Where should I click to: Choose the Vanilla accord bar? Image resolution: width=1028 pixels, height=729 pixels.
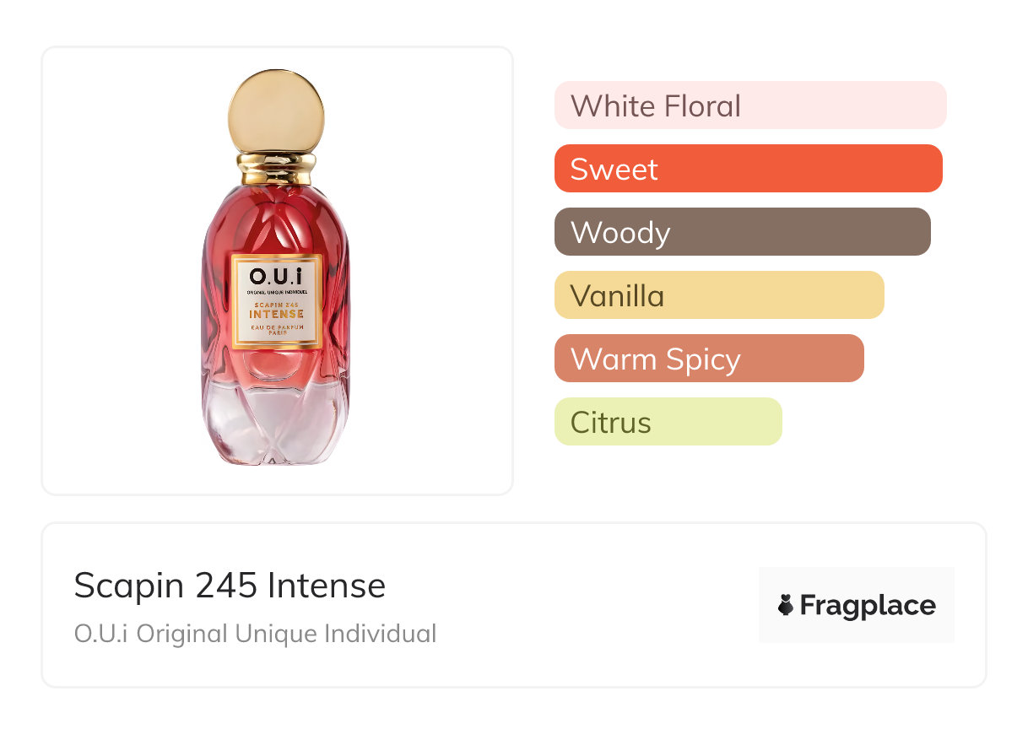click(x=718, y=295)
